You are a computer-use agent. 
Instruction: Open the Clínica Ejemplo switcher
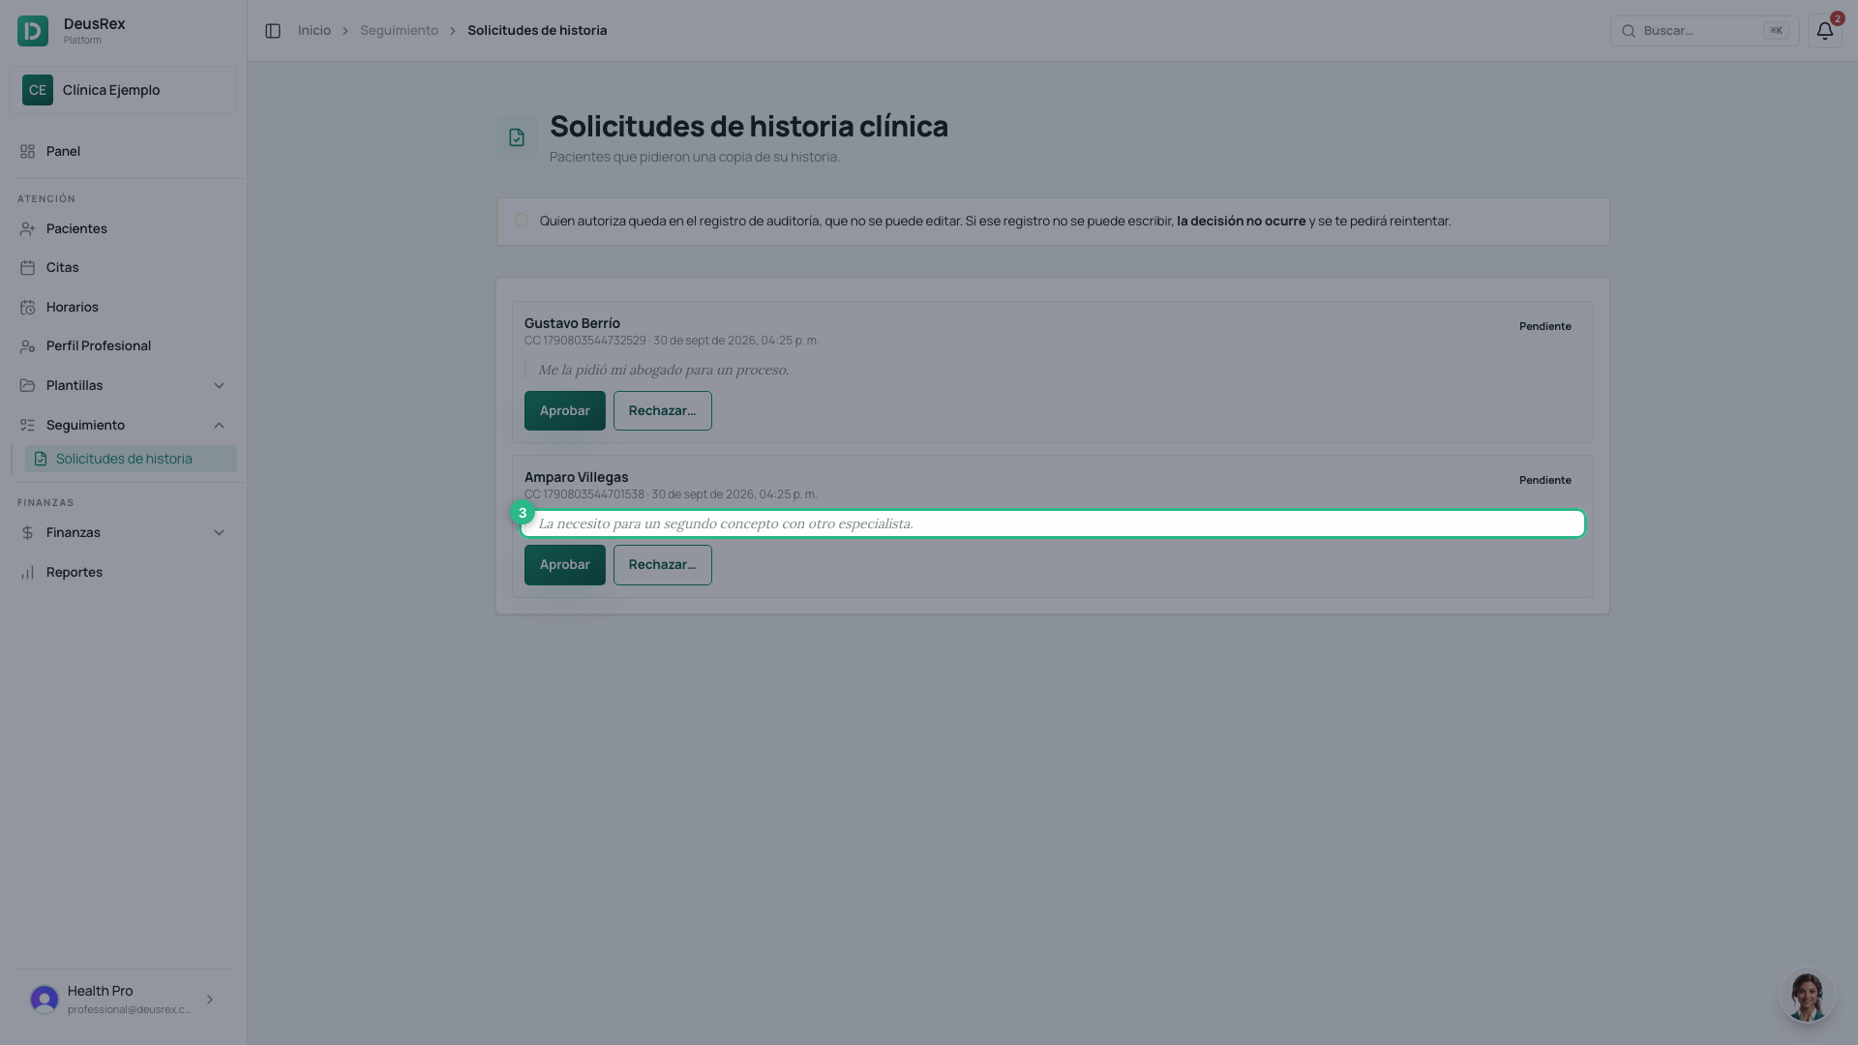point(123,90)
